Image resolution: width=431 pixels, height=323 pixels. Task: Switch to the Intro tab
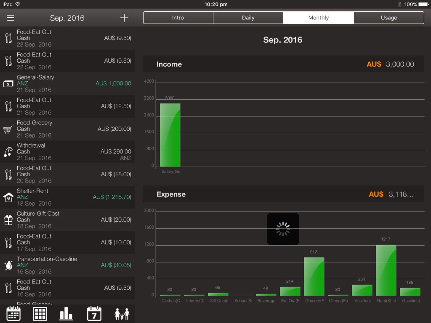178,18
